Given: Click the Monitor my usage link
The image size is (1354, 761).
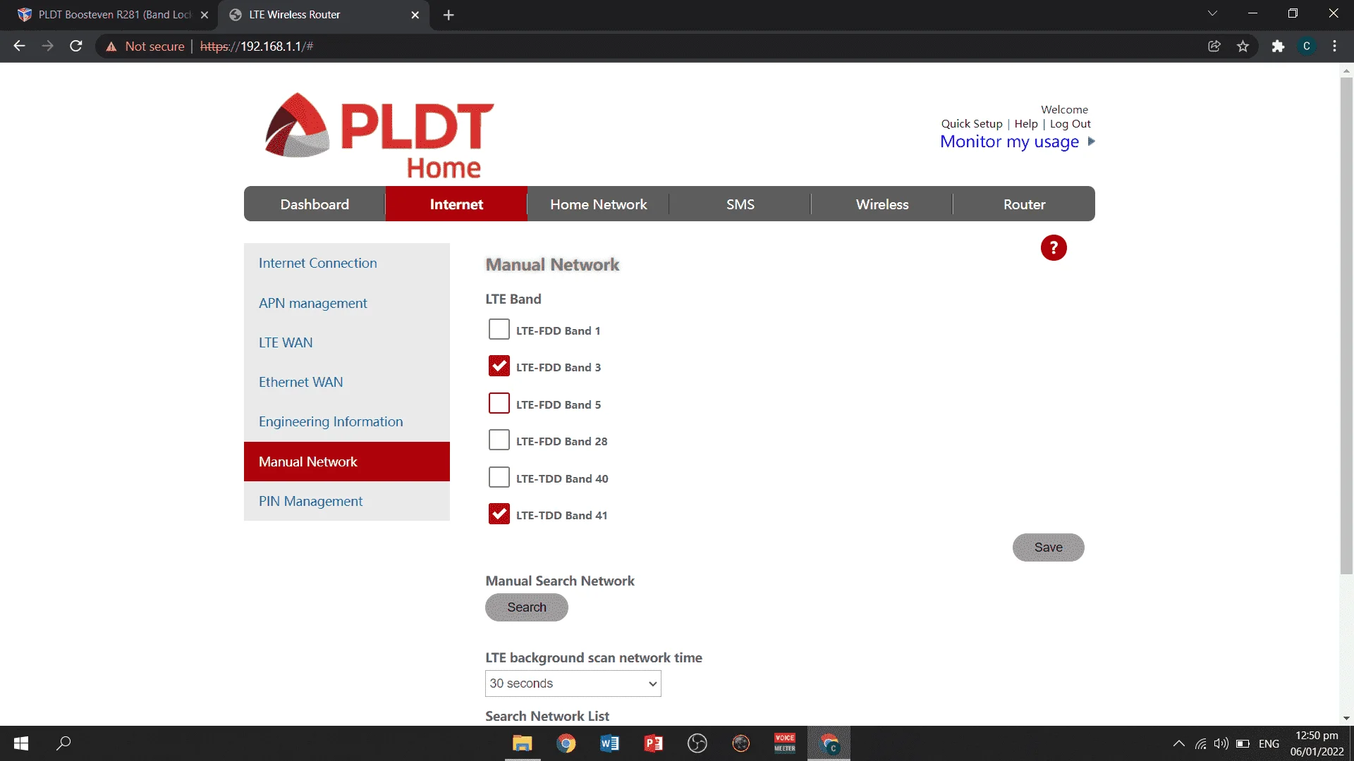Looking at the screenshot, I should (x=1009, y=142).
